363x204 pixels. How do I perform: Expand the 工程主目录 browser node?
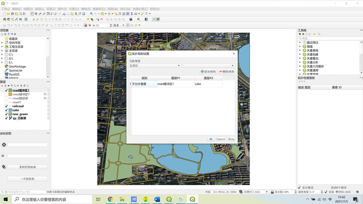2,46
